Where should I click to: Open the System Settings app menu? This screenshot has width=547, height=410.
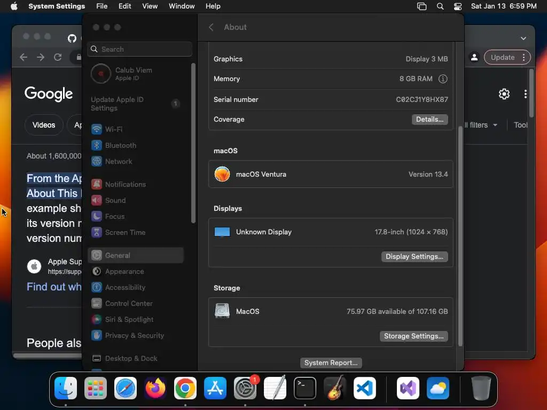[57, 6]
